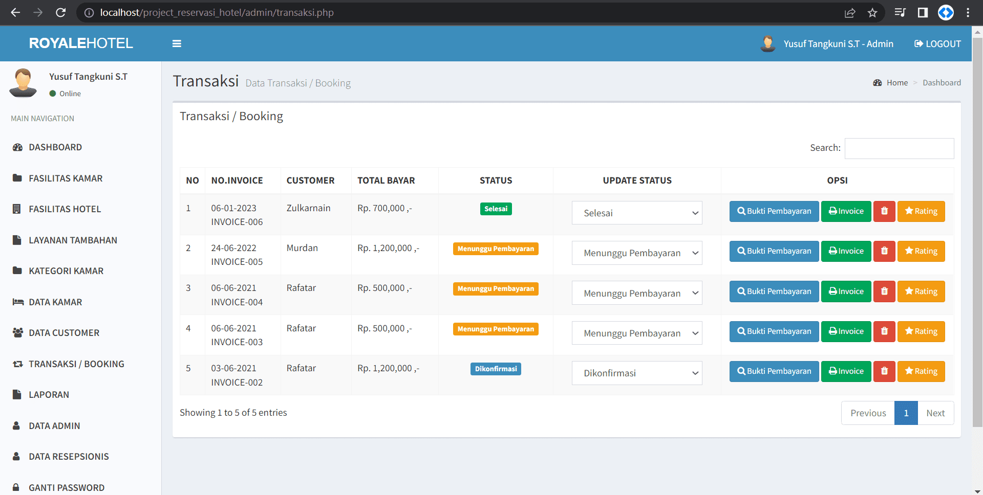Delete Murdan's INVOICE-005 with trash icon
Screen dimensions: 983x495
884,251
